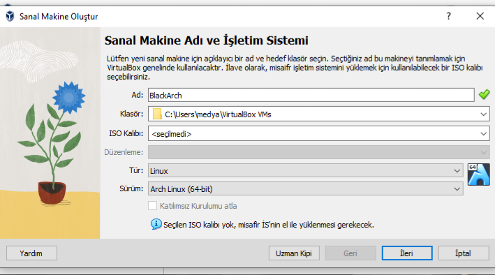Screen dimensions: 495x275
Task: Click the 'Sanal Makine Oluştur' window title text
Action: 59,17
